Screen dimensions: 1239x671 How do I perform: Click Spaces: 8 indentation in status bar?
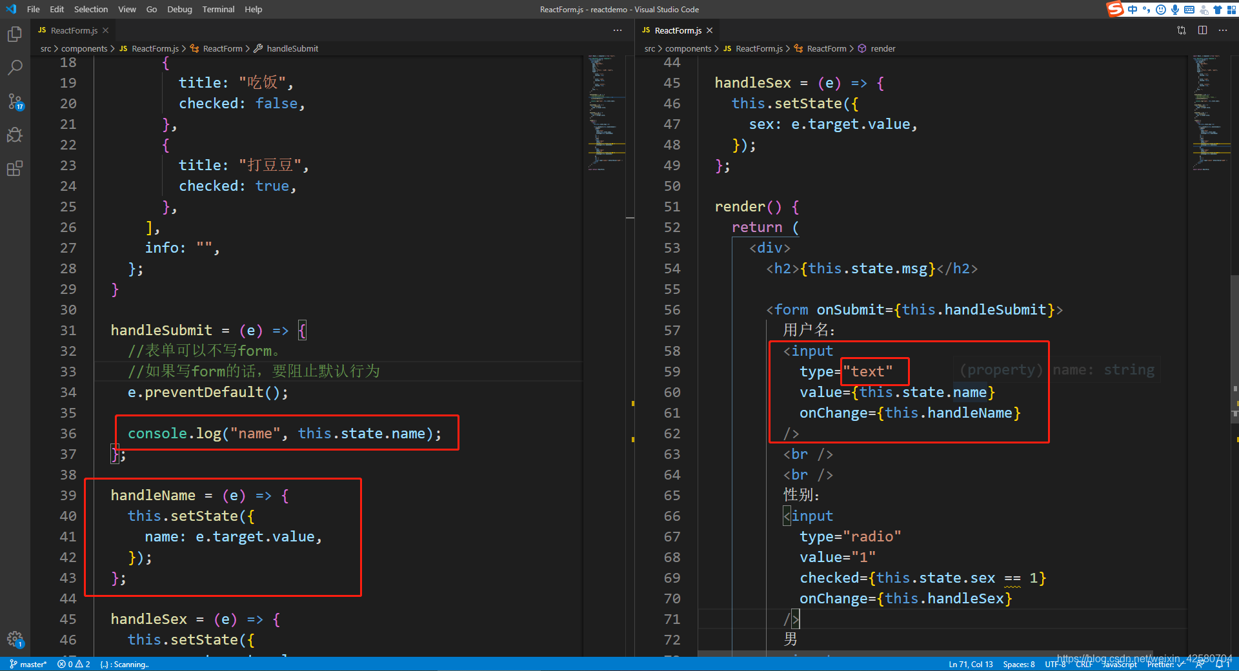(x=1019, y=664)
